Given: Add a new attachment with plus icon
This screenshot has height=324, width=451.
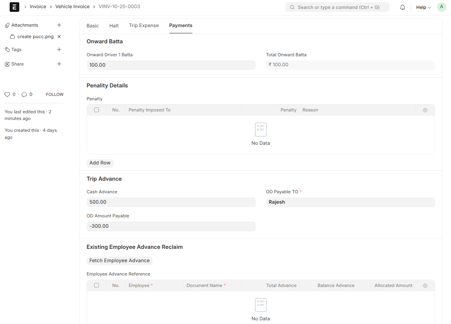Looking at the screenshot, I should coord(59,25).
